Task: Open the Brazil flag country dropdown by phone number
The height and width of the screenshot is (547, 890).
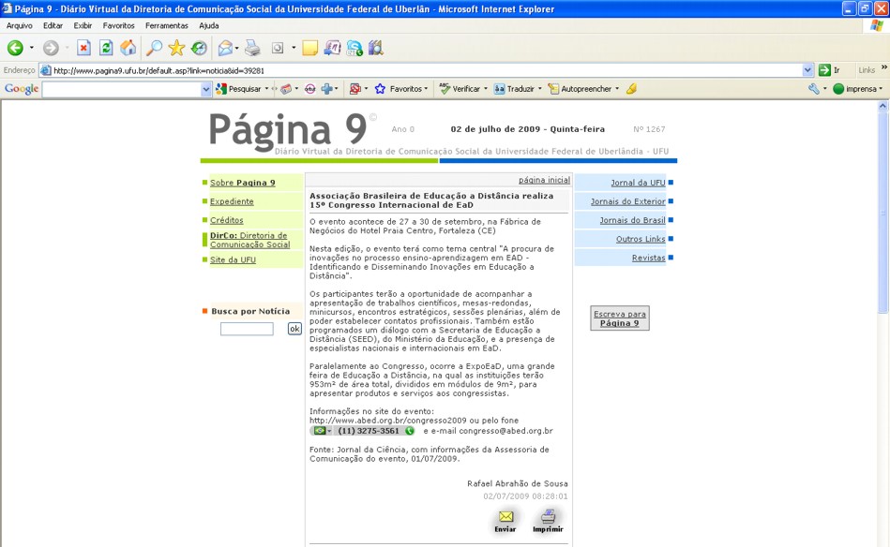Action: [323, 431]
